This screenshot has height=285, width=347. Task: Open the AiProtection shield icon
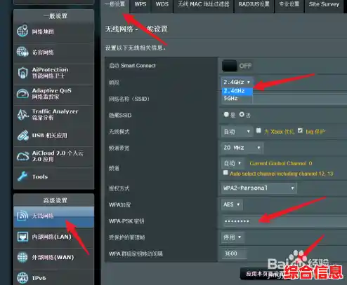pos(22,73)
